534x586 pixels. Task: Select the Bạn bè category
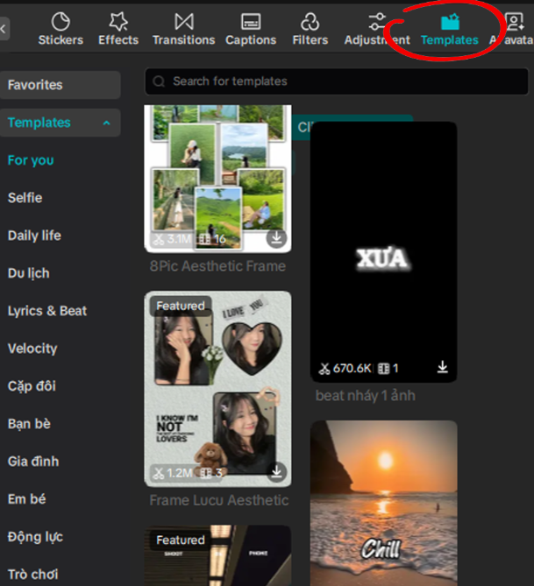29,424
